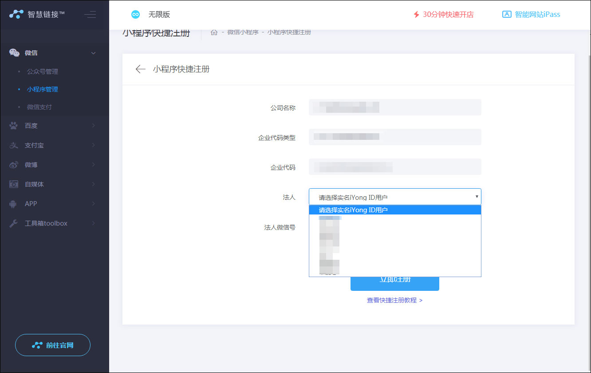Click 30分钟快速开店 link

(x=448, y=15)
